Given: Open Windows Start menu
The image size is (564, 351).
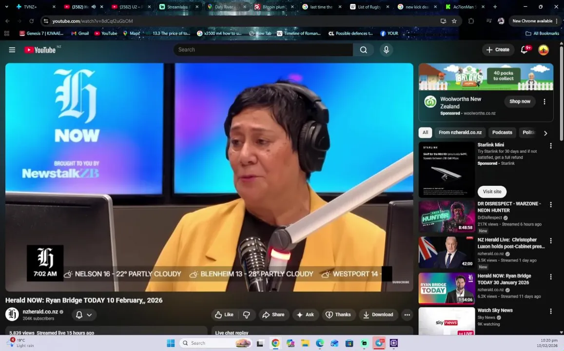Looking at the screenshot, I should point(171,343).
